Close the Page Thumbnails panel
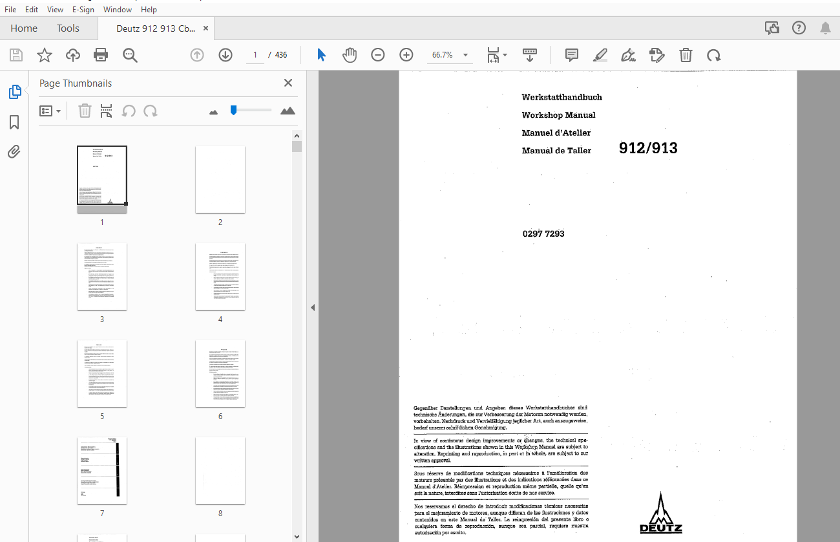The image size is (840, 542). 288,83
